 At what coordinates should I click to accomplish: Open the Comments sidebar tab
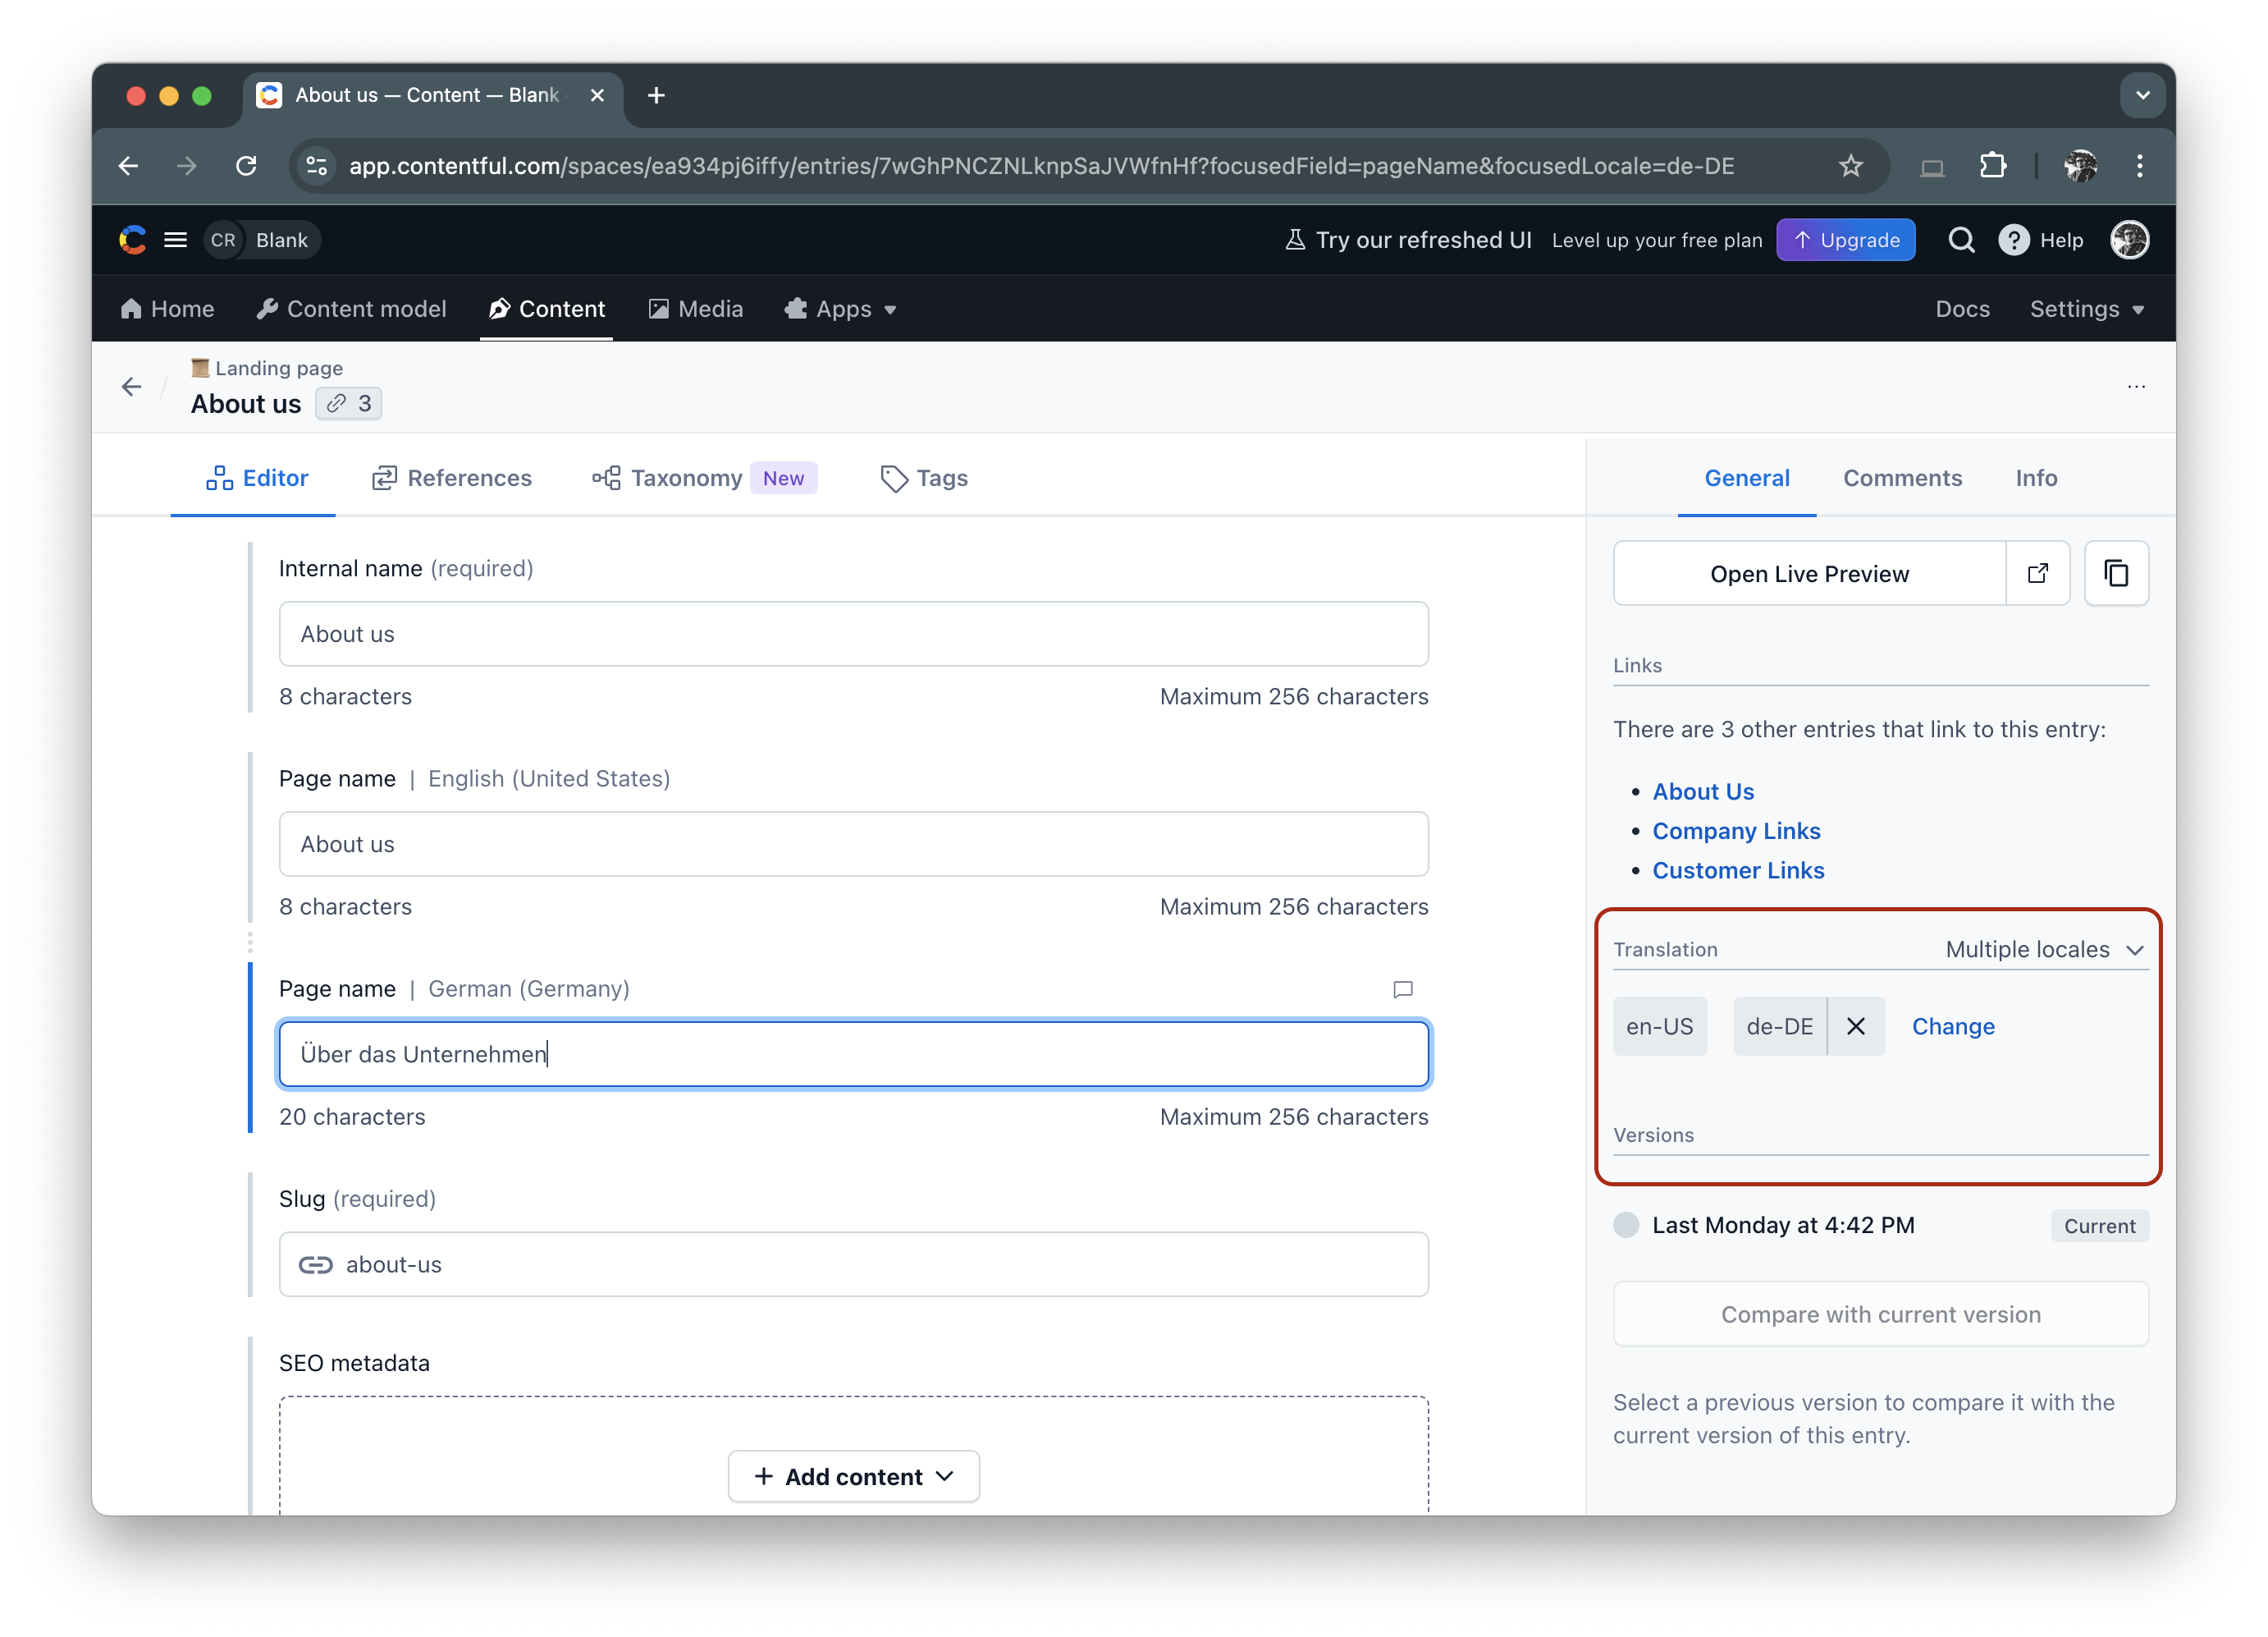pos(1902,479)
